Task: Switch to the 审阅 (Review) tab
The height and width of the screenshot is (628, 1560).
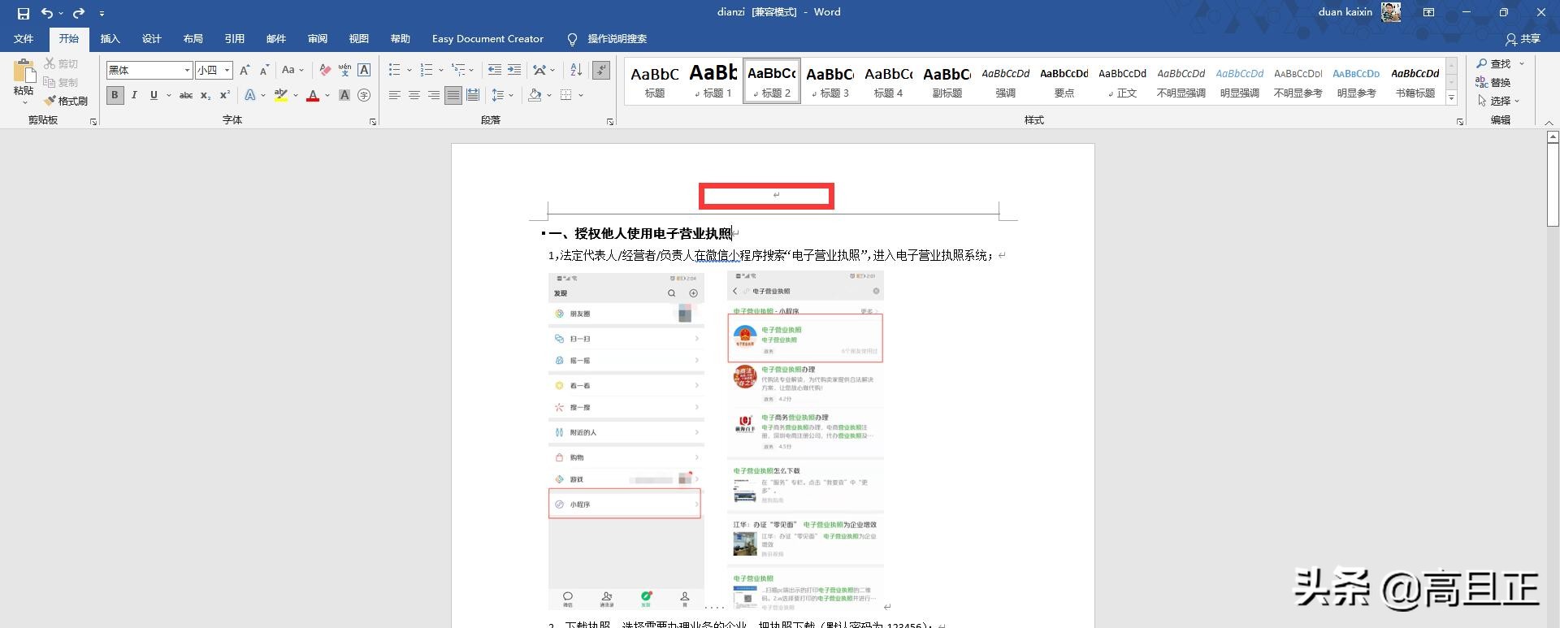Action: [x=318, y=39]
